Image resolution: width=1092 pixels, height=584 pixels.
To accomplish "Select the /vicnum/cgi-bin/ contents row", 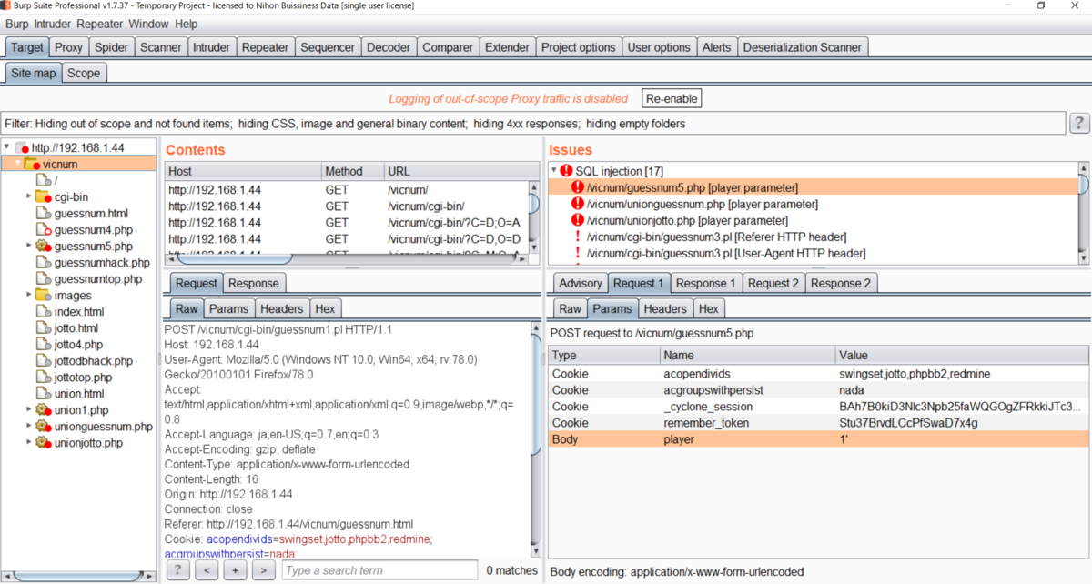I will tap(347, 206).
